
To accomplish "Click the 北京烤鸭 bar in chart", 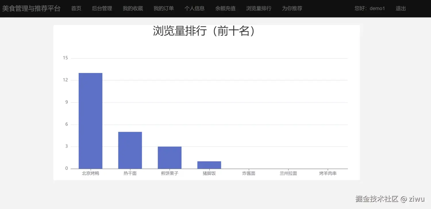I will [x=91, y=121].
